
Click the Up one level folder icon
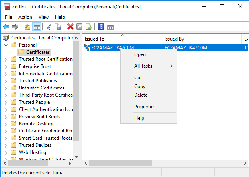coord(27,27)
